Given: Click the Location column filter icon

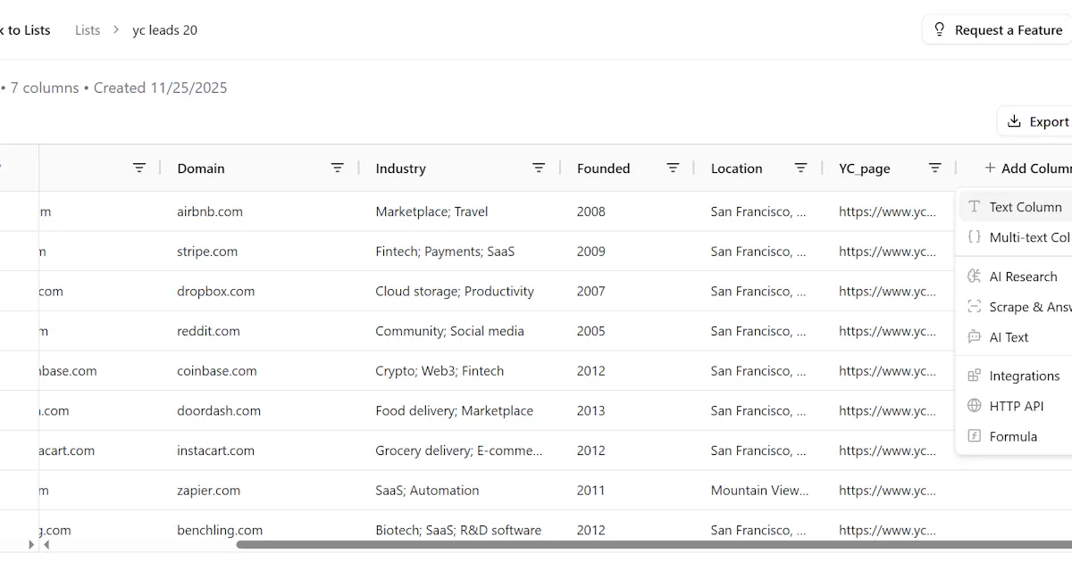Looking at the screenshot, I should point(801,168).
